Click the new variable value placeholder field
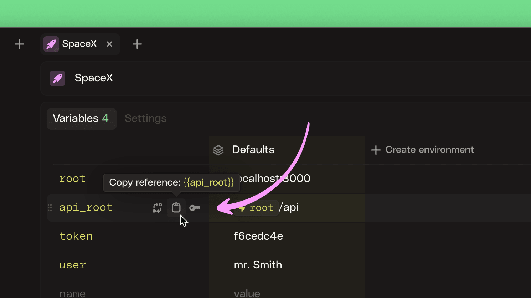 (x=247, y=293)
